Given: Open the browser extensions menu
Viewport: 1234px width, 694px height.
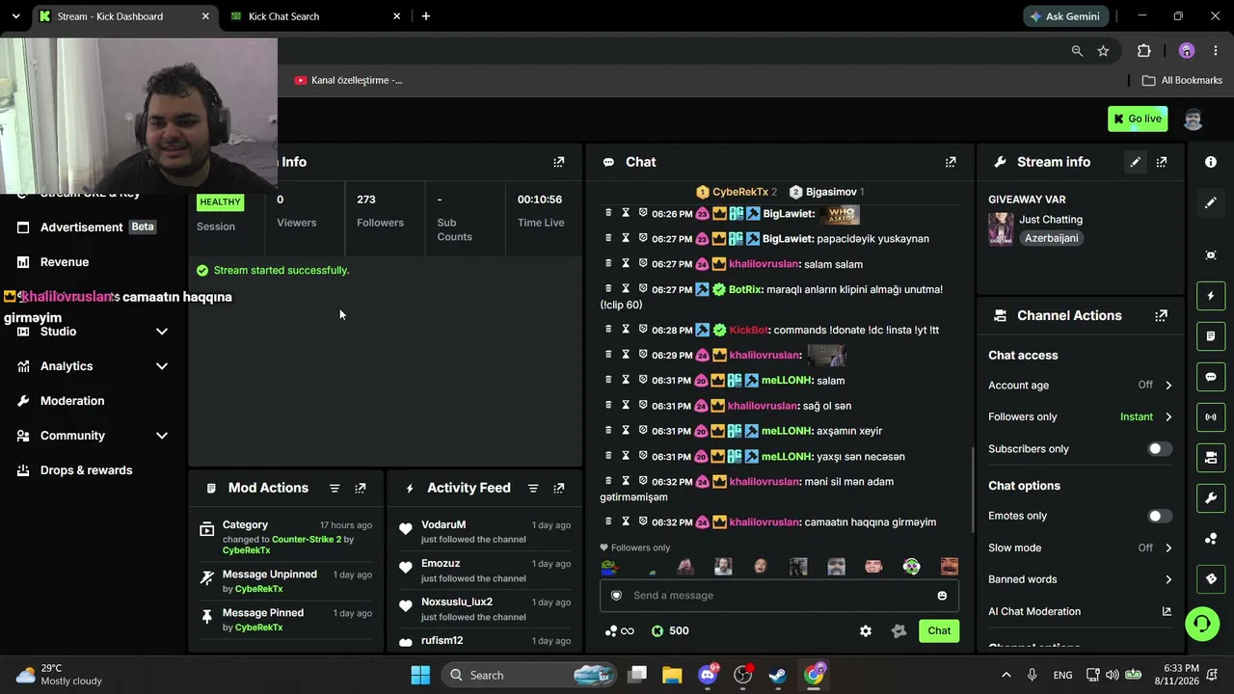Looking at the screenshot, I should point(1144,51).
